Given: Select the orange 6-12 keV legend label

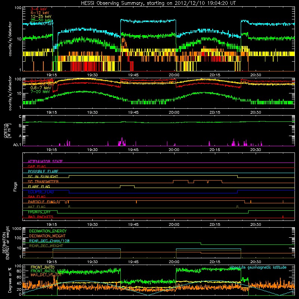Looking at the screenshot, I should click(x=40, y=13).
